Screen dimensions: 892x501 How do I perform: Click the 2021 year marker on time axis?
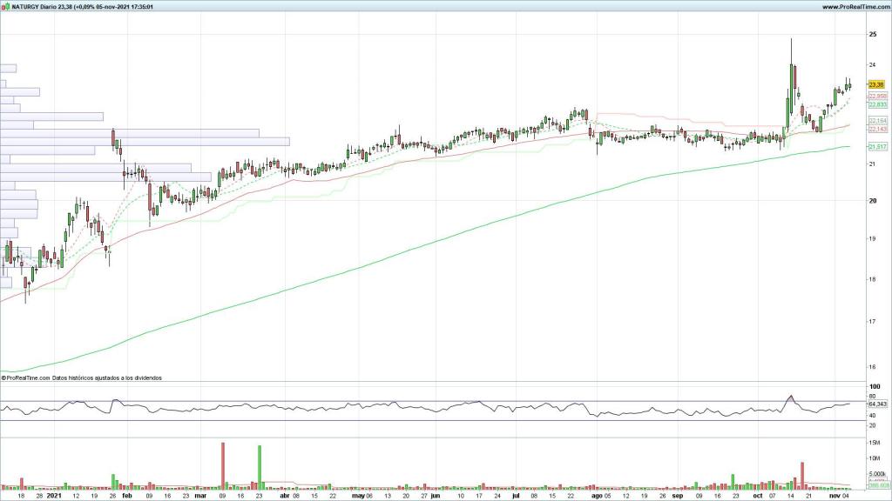(x=54, y=495)
